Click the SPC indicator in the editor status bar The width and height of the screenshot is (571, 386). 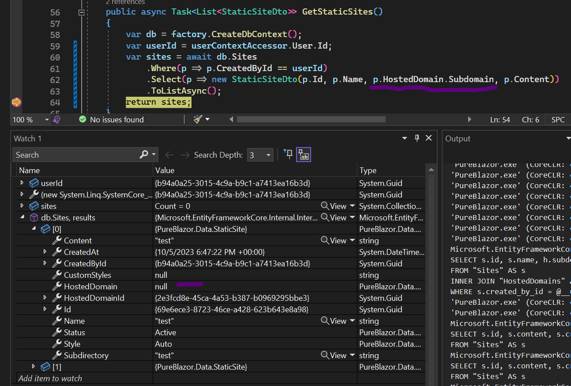[x=558, y=120]
